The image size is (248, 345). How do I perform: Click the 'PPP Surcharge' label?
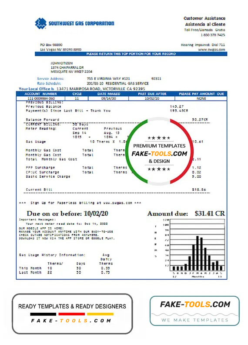[40, 168]
